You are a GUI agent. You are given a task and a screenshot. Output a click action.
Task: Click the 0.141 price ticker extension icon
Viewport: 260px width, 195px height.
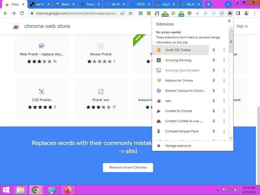click(165, 14)
